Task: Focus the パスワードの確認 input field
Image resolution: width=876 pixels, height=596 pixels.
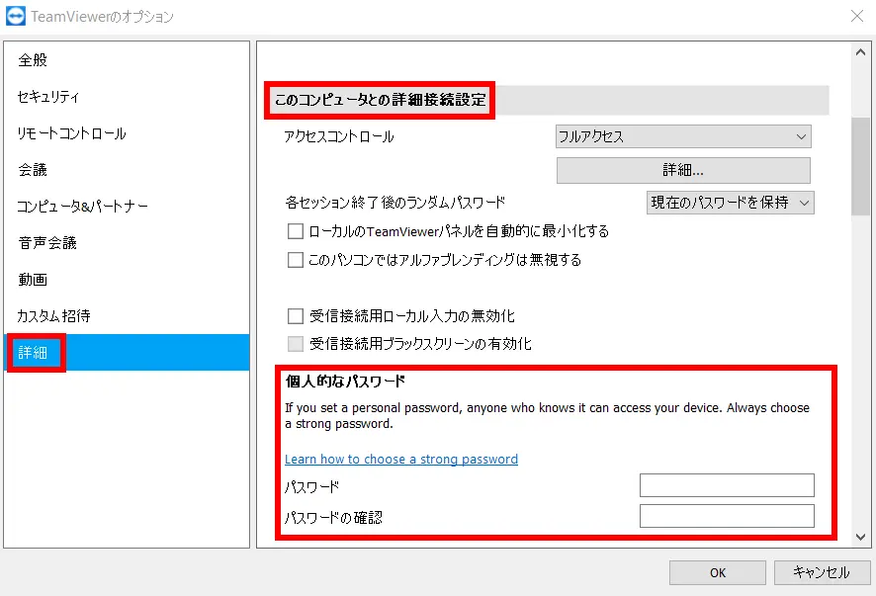Action: (x=727, y=516)
